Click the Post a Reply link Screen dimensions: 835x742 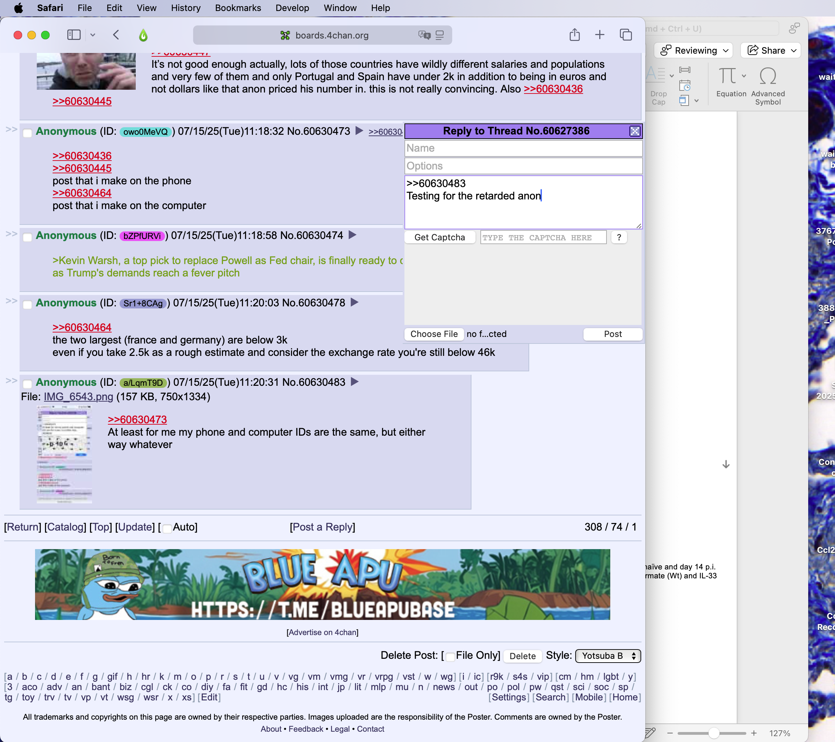tap(323, 527)
